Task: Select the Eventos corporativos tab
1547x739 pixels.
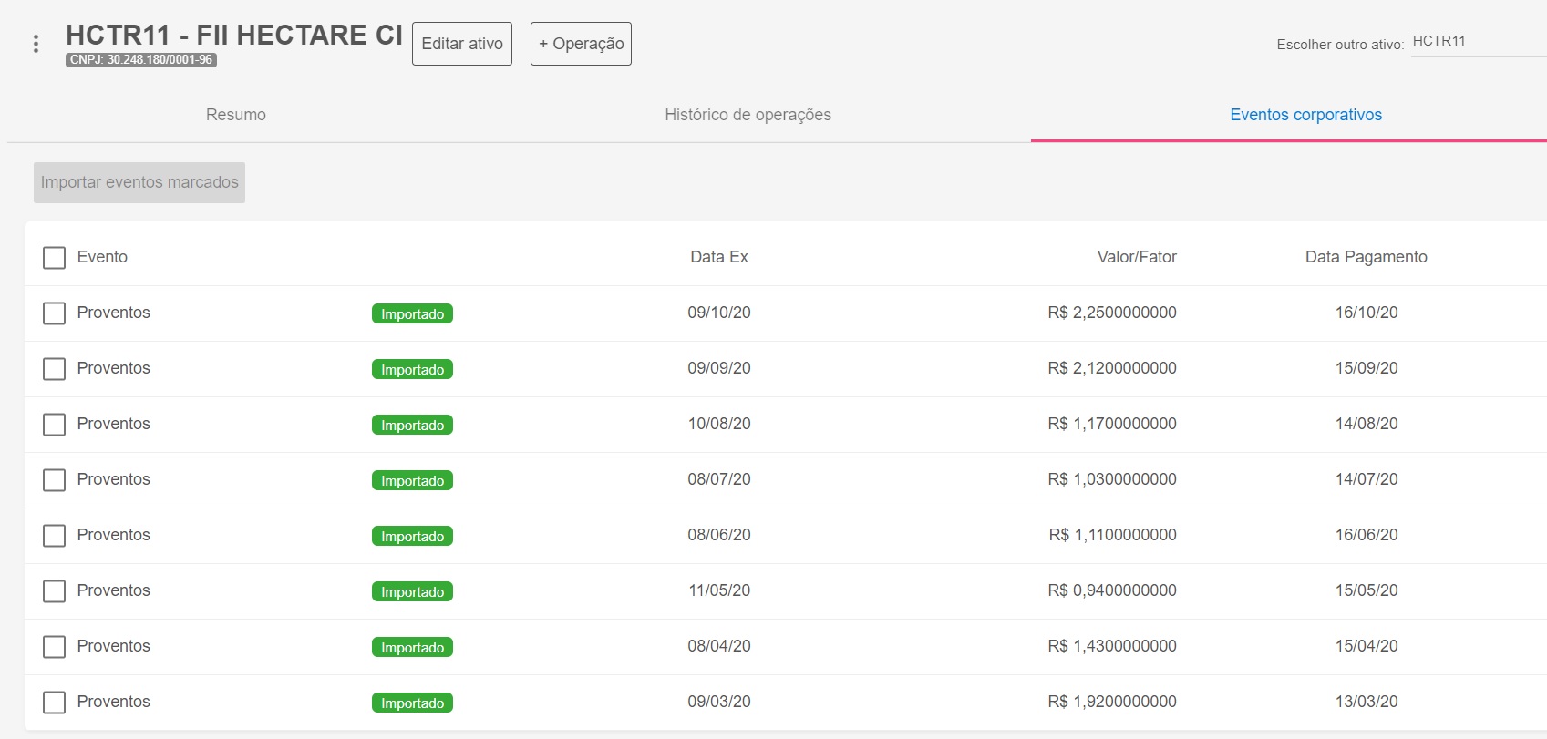Action: click(1305, 115)
